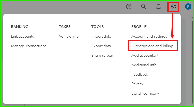Choose Import data in Tools
Viewport: 194px width, 107px height.
tap(101, 37)
